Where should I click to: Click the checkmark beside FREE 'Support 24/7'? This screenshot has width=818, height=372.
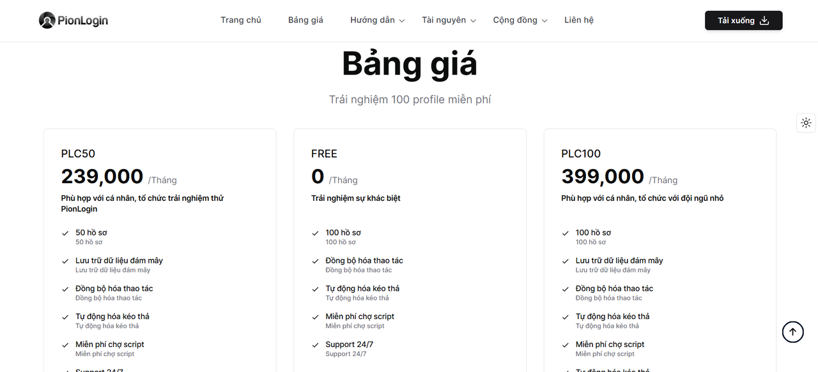(x=315, y=345)
